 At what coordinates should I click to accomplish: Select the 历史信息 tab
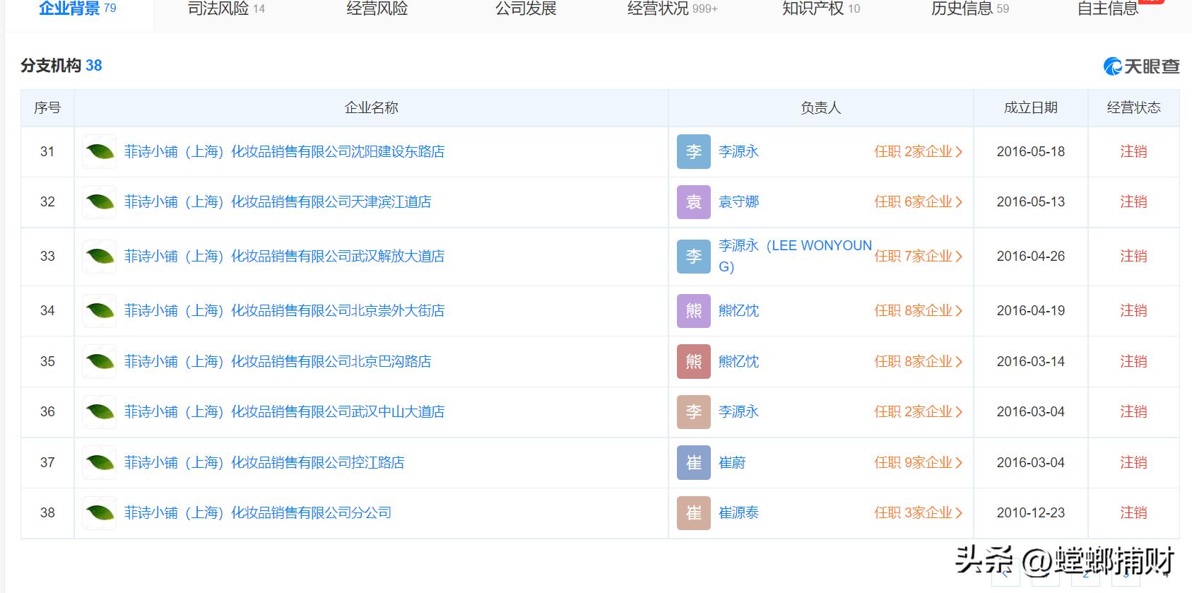[x=970, y=8]
